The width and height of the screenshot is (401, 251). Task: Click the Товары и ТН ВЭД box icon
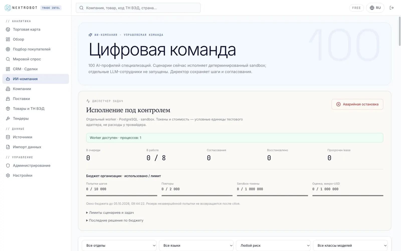click(x=8, y=109)
